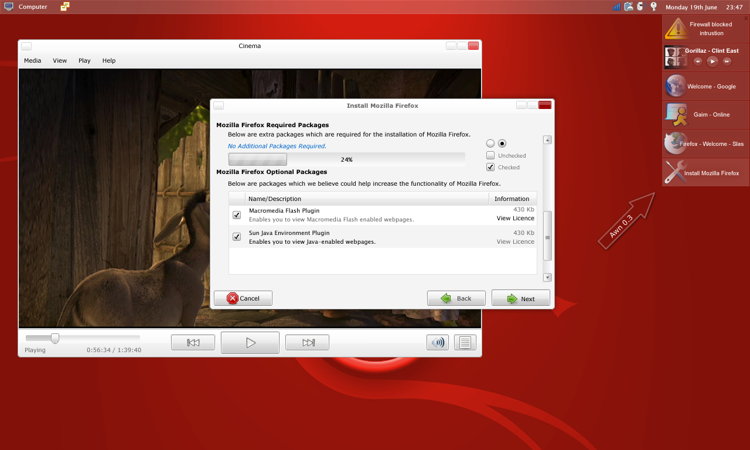This screenshot has width=750, height=450.
Task: Skip to next chapter in Cinema
Action: coord(307,343)
